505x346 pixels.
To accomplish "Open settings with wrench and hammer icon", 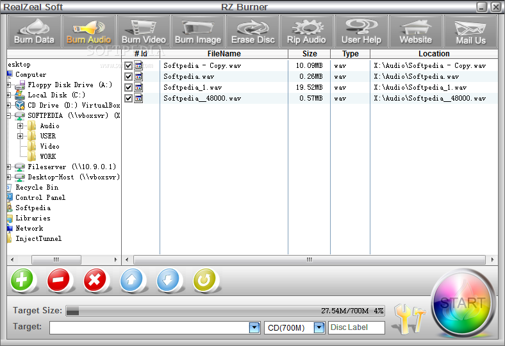I will (x=410, y=318).
